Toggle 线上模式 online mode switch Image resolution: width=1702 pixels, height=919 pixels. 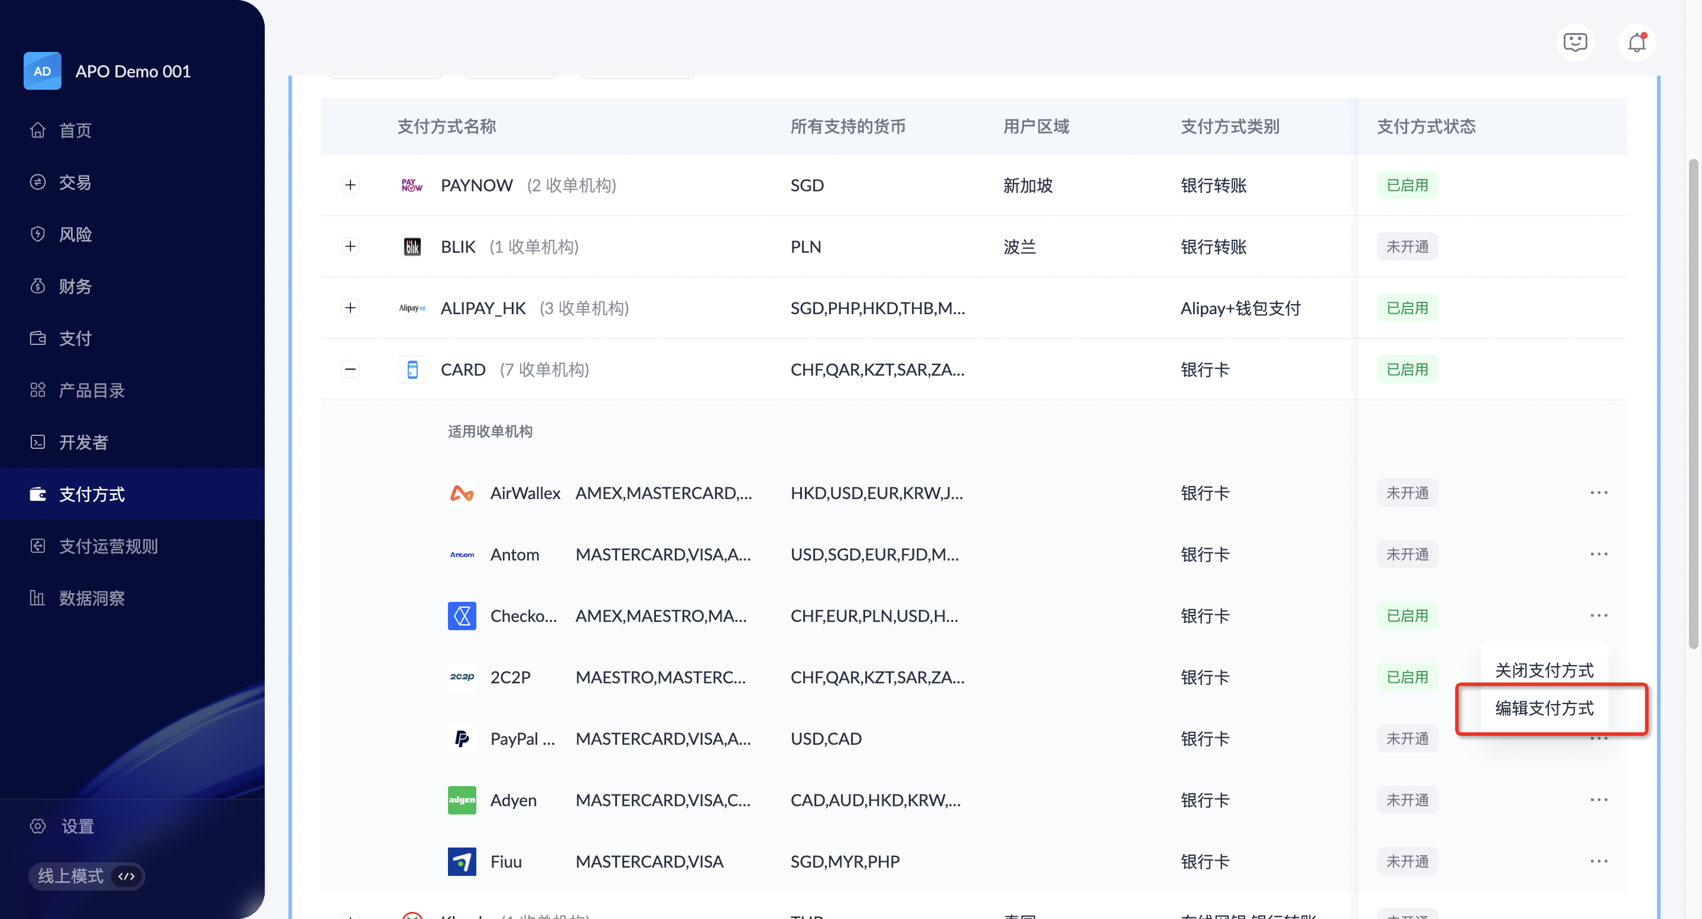[86, 876]
